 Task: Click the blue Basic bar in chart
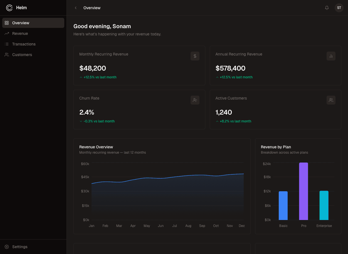pos(283,206)
